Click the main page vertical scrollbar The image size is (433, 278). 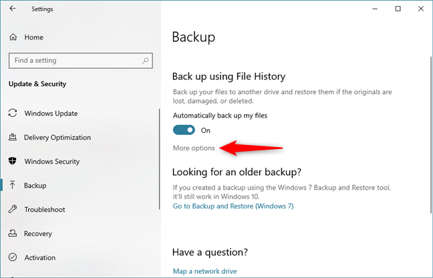click(431, 135)
